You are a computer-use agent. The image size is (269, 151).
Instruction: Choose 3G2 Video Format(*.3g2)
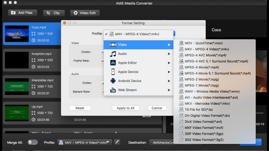pyautogui.click(x=215, y=140)
